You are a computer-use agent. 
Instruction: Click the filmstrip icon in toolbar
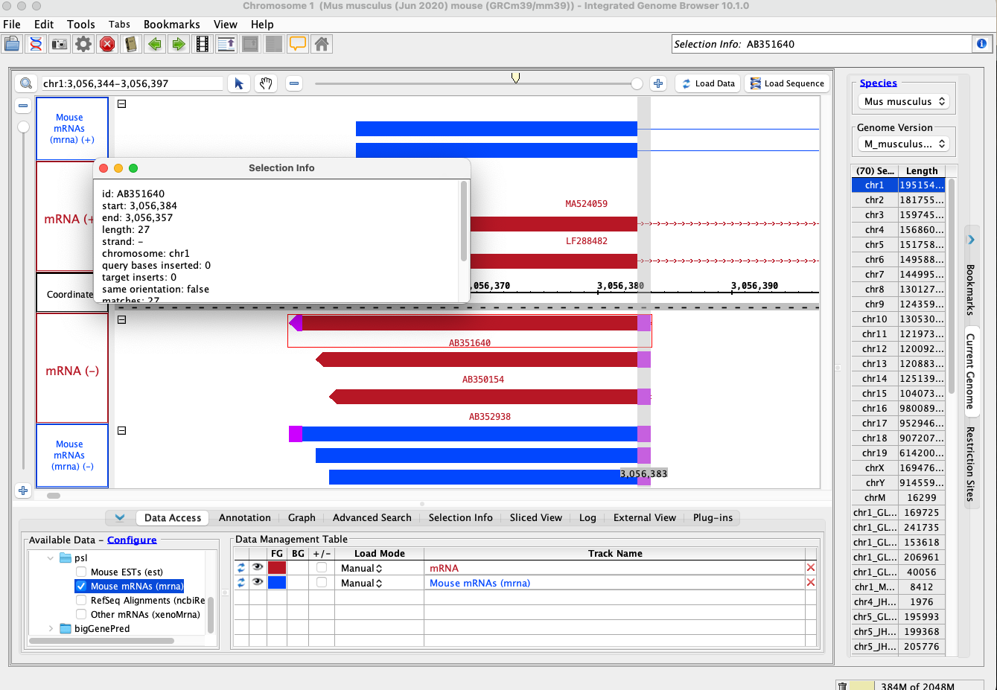203,44
